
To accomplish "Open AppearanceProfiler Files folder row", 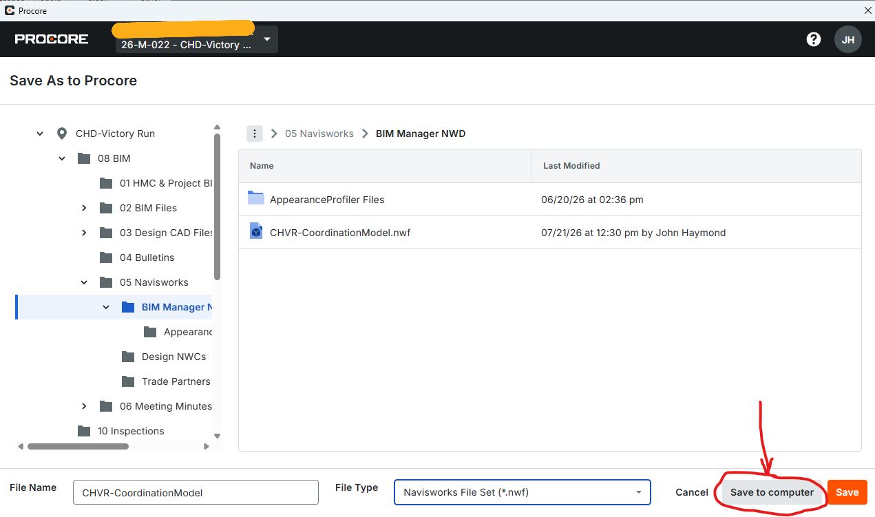I will click(549, 200).
